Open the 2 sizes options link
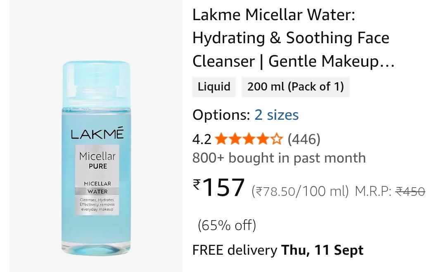 (276, 115)
